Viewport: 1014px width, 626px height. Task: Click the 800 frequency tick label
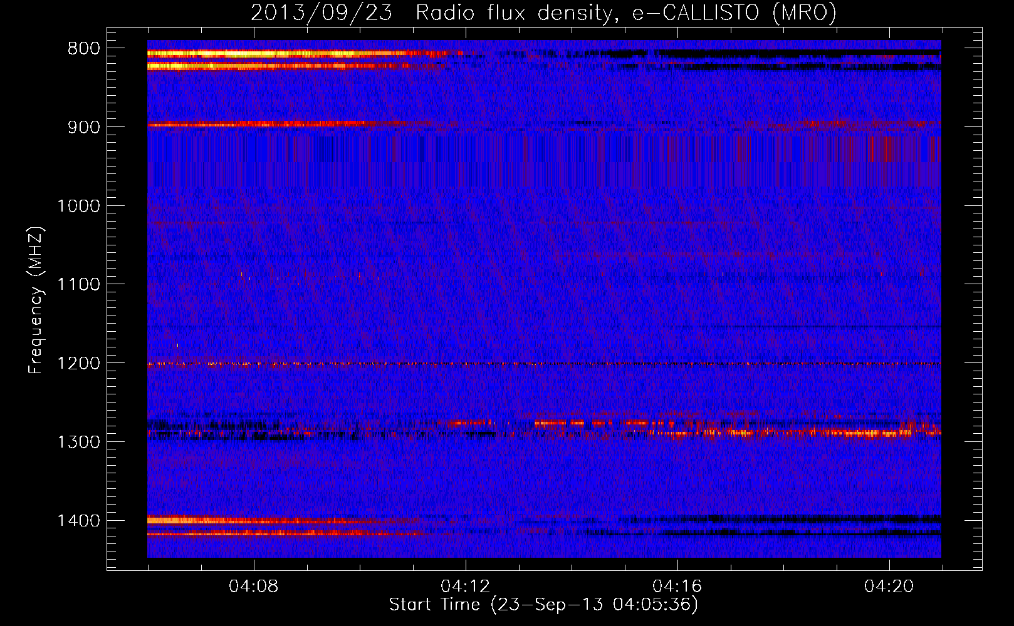[82, 49]
